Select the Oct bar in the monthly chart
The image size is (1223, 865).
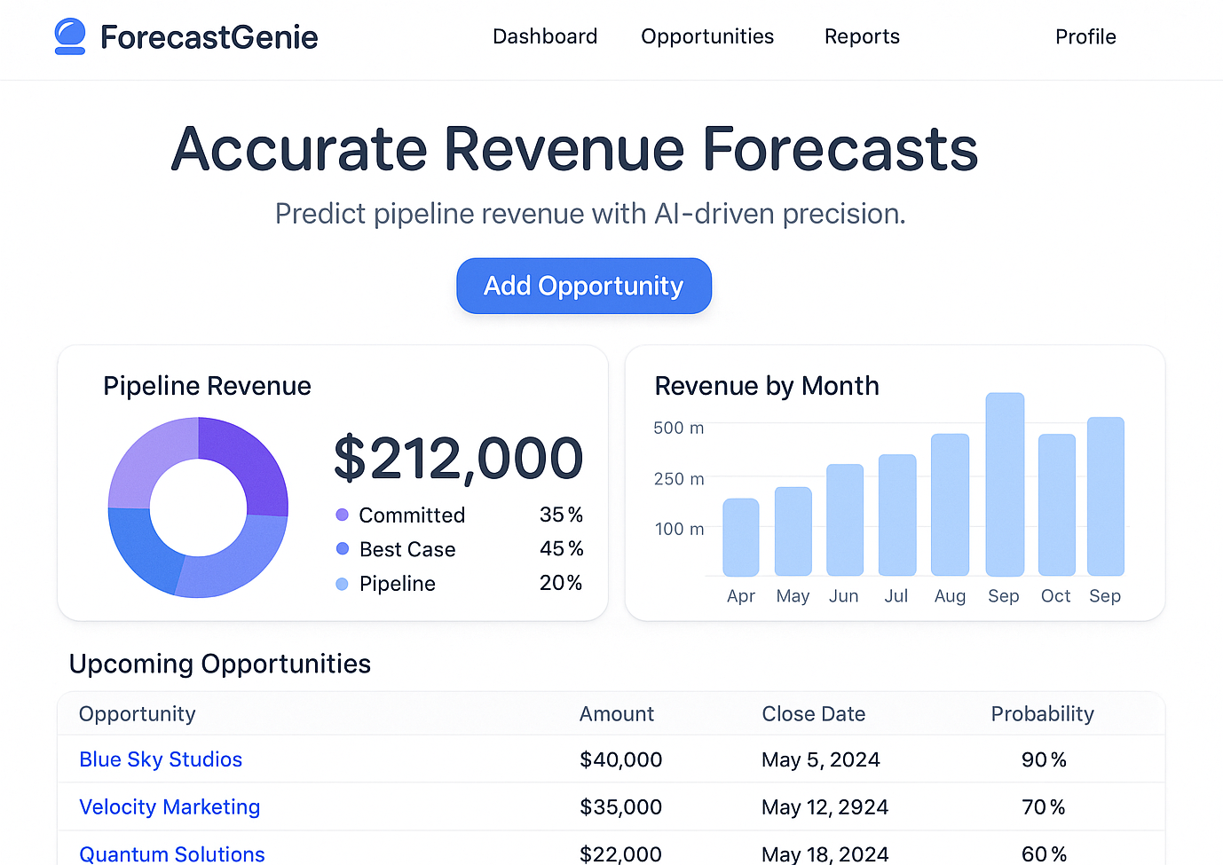pos(1055,506)
